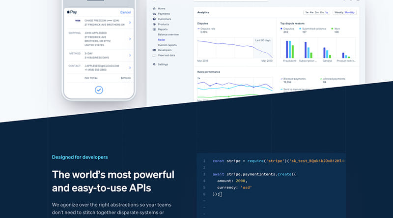Click the Analytics panel title
Image resolution: width=393 pixels, height=218 pixels.
[203, 12]
